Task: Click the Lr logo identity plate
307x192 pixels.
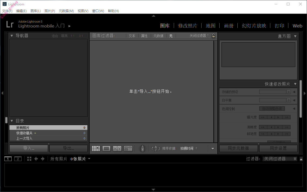Action: [x=10, y=25]
